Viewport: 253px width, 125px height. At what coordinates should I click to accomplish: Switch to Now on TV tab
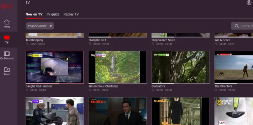34,14
